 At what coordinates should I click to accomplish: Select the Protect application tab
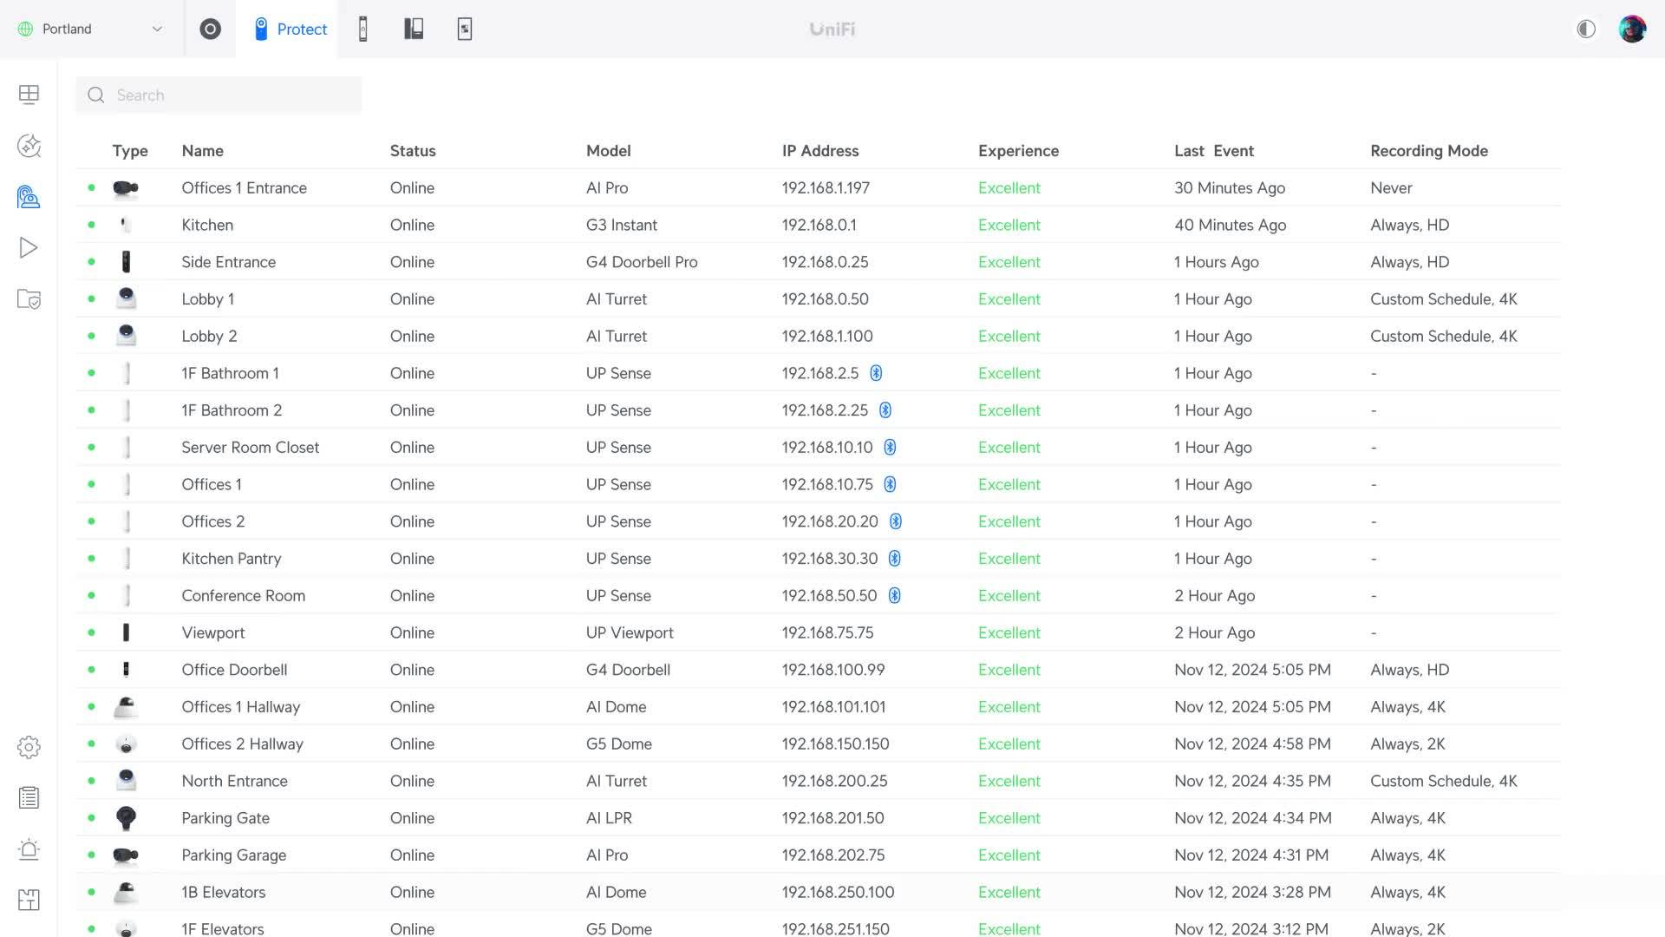click(287, 29)
